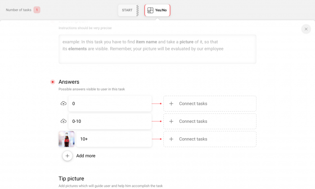Click Connect tasks for answer 0-10
This screenshot has height=189, width=315.
(210, 121)
